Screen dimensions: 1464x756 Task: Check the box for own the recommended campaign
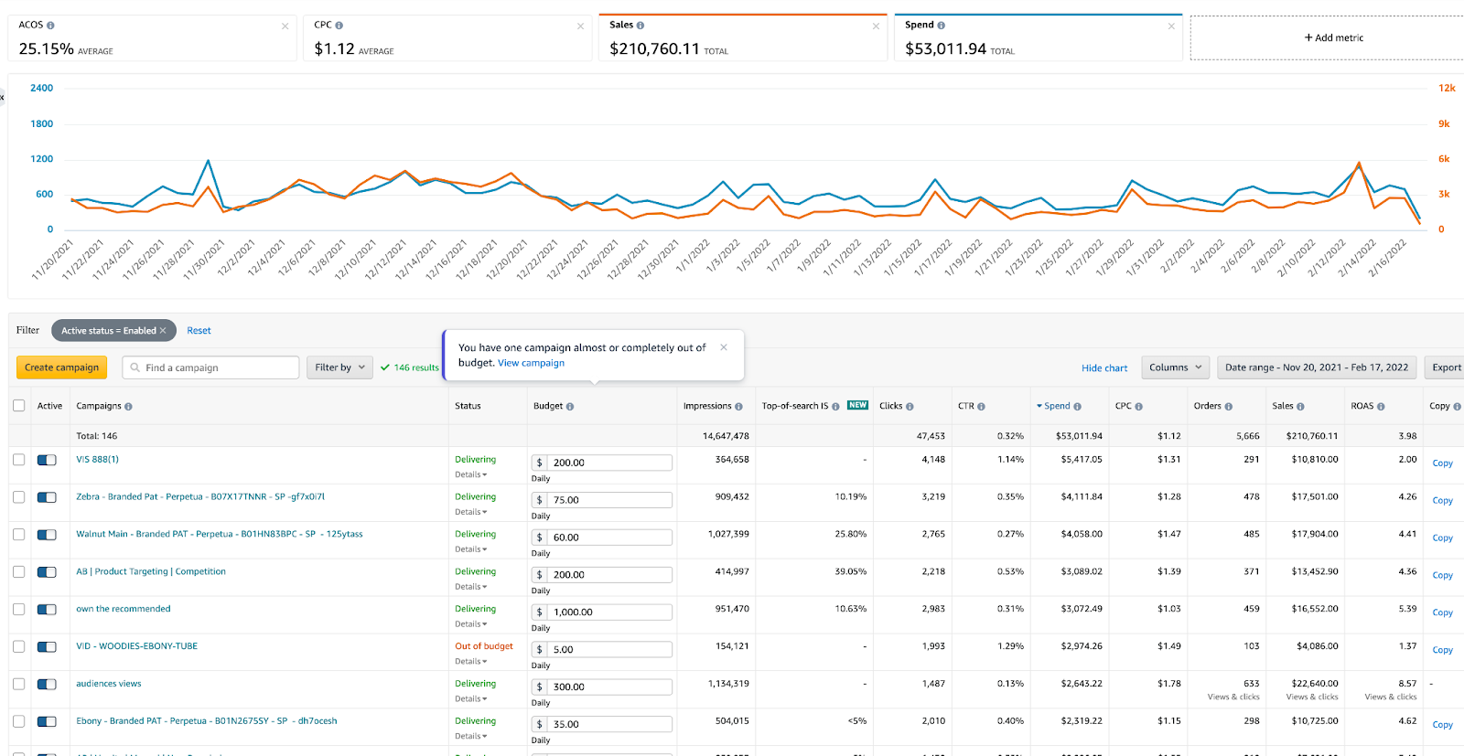click(x=18, y=609)
